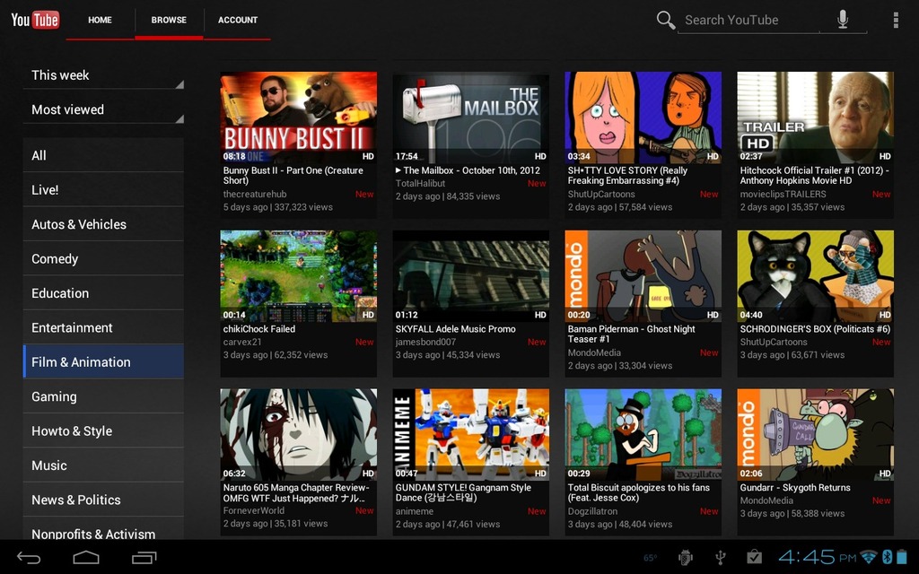Open the SH*TTY LOVE STORY cartoon thumbnail

point(643,117)
